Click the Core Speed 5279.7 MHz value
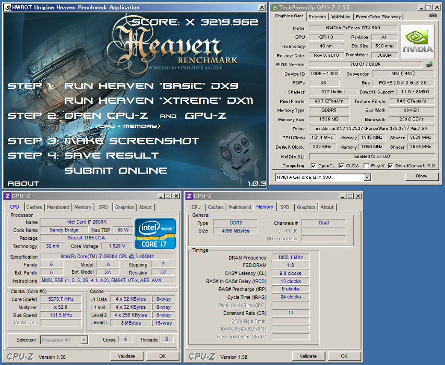Image resolution: width=445 pixels, height=365 pixels. 61,299
